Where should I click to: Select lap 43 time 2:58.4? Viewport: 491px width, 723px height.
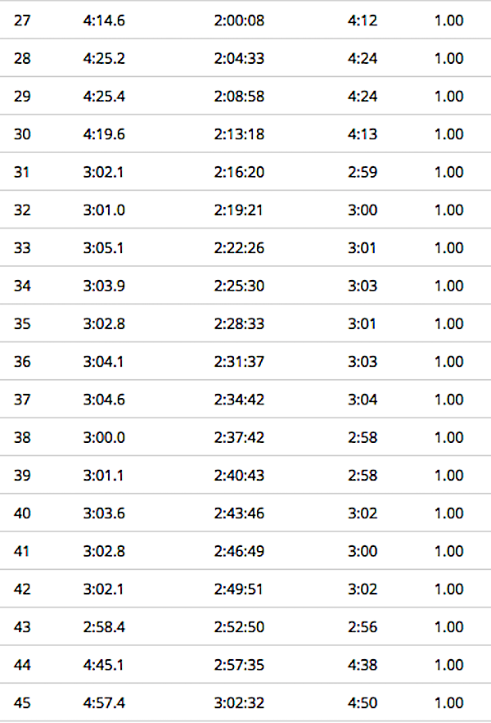[x=104, y=626]
